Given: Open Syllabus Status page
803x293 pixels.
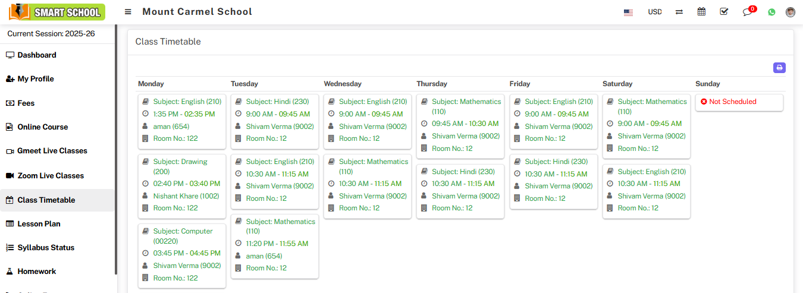Looking at the screenshot, I should [x=58, y=248].
